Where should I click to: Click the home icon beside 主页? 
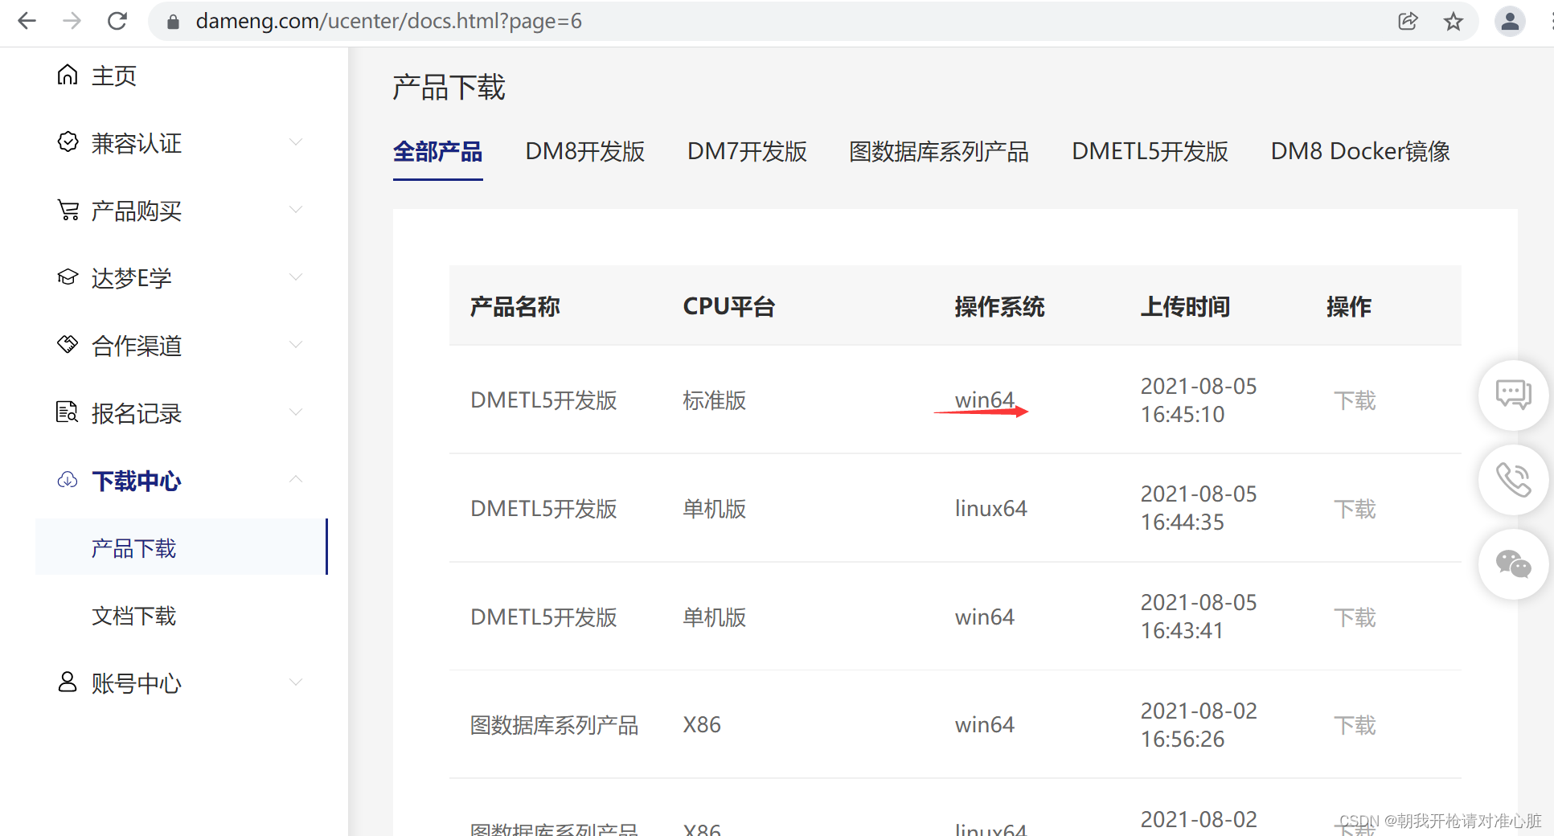pos(68,75)
